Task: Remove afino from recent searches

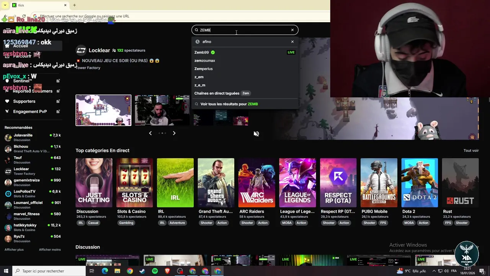Action: coord(292,41)
